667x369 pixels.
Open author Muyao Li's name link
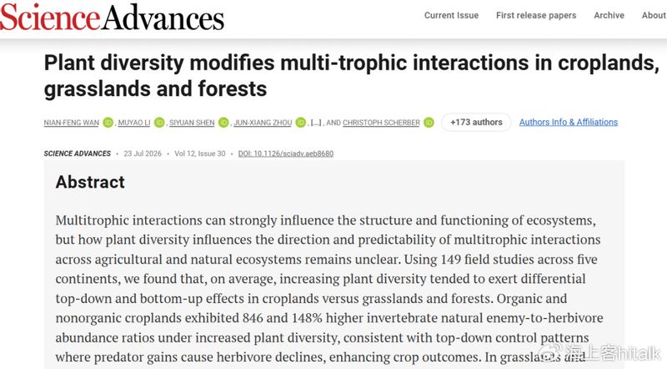click(134, 123)
